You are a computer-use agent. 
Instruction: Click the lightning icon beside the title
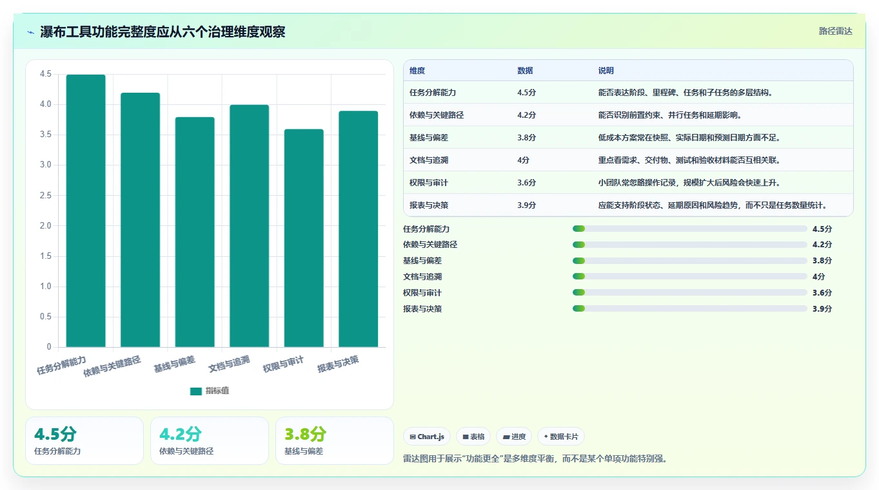31,32
